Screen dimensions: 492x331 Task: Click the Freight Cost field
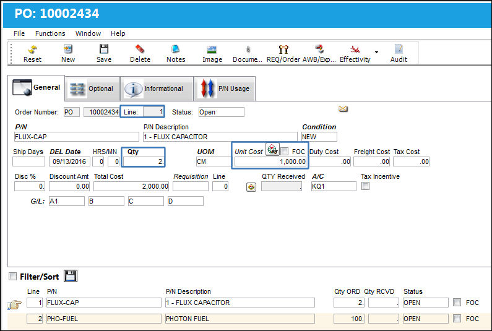tap(371, 161)
